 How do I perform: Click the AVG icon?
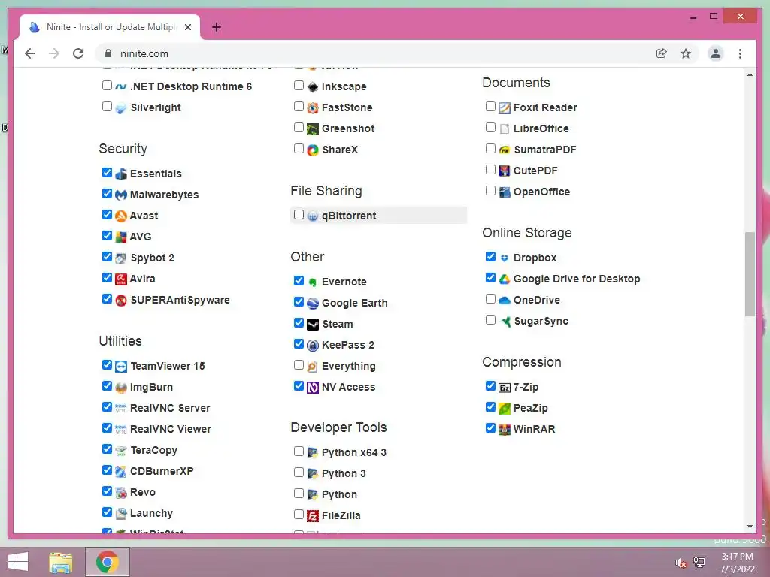121,237
